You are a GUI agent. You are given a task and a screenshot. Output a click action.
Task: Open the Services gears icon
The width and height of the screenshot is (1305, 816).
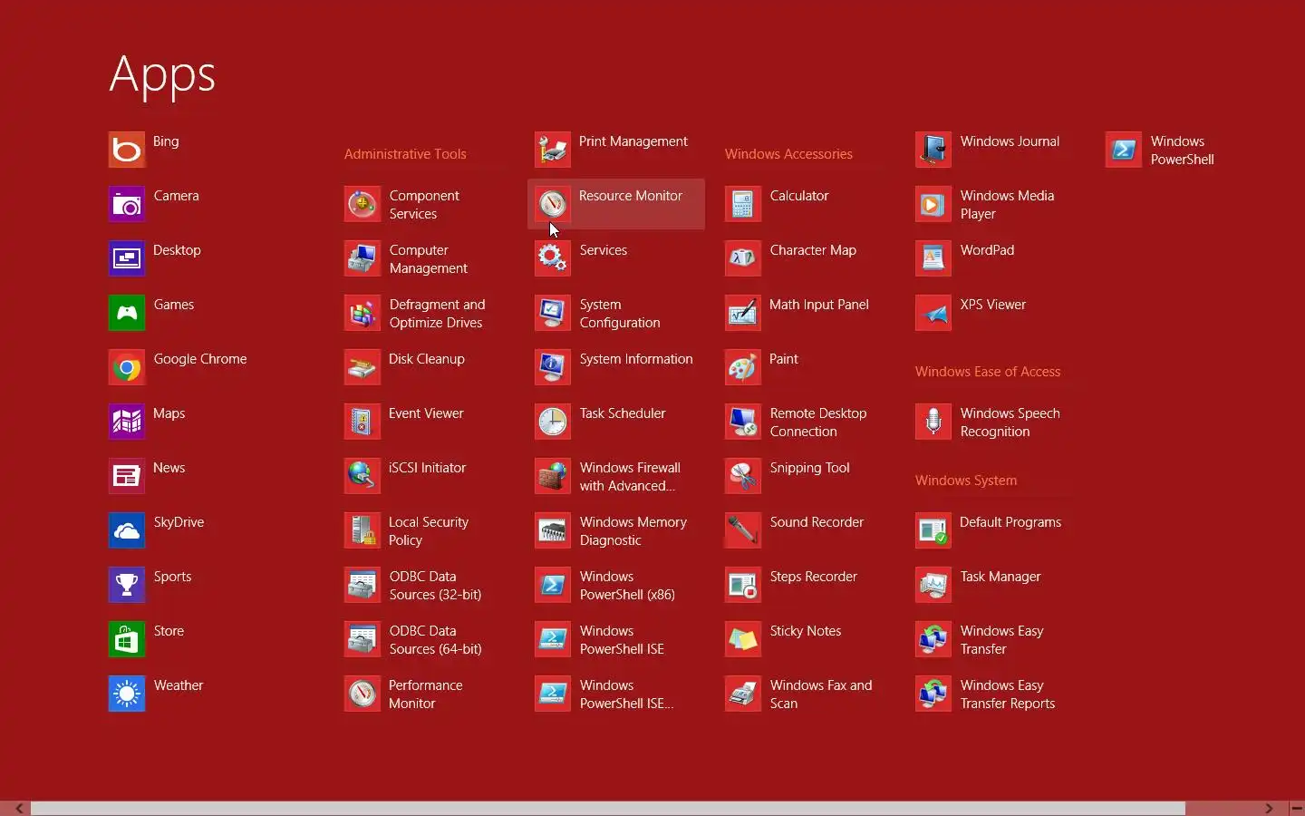553,258
